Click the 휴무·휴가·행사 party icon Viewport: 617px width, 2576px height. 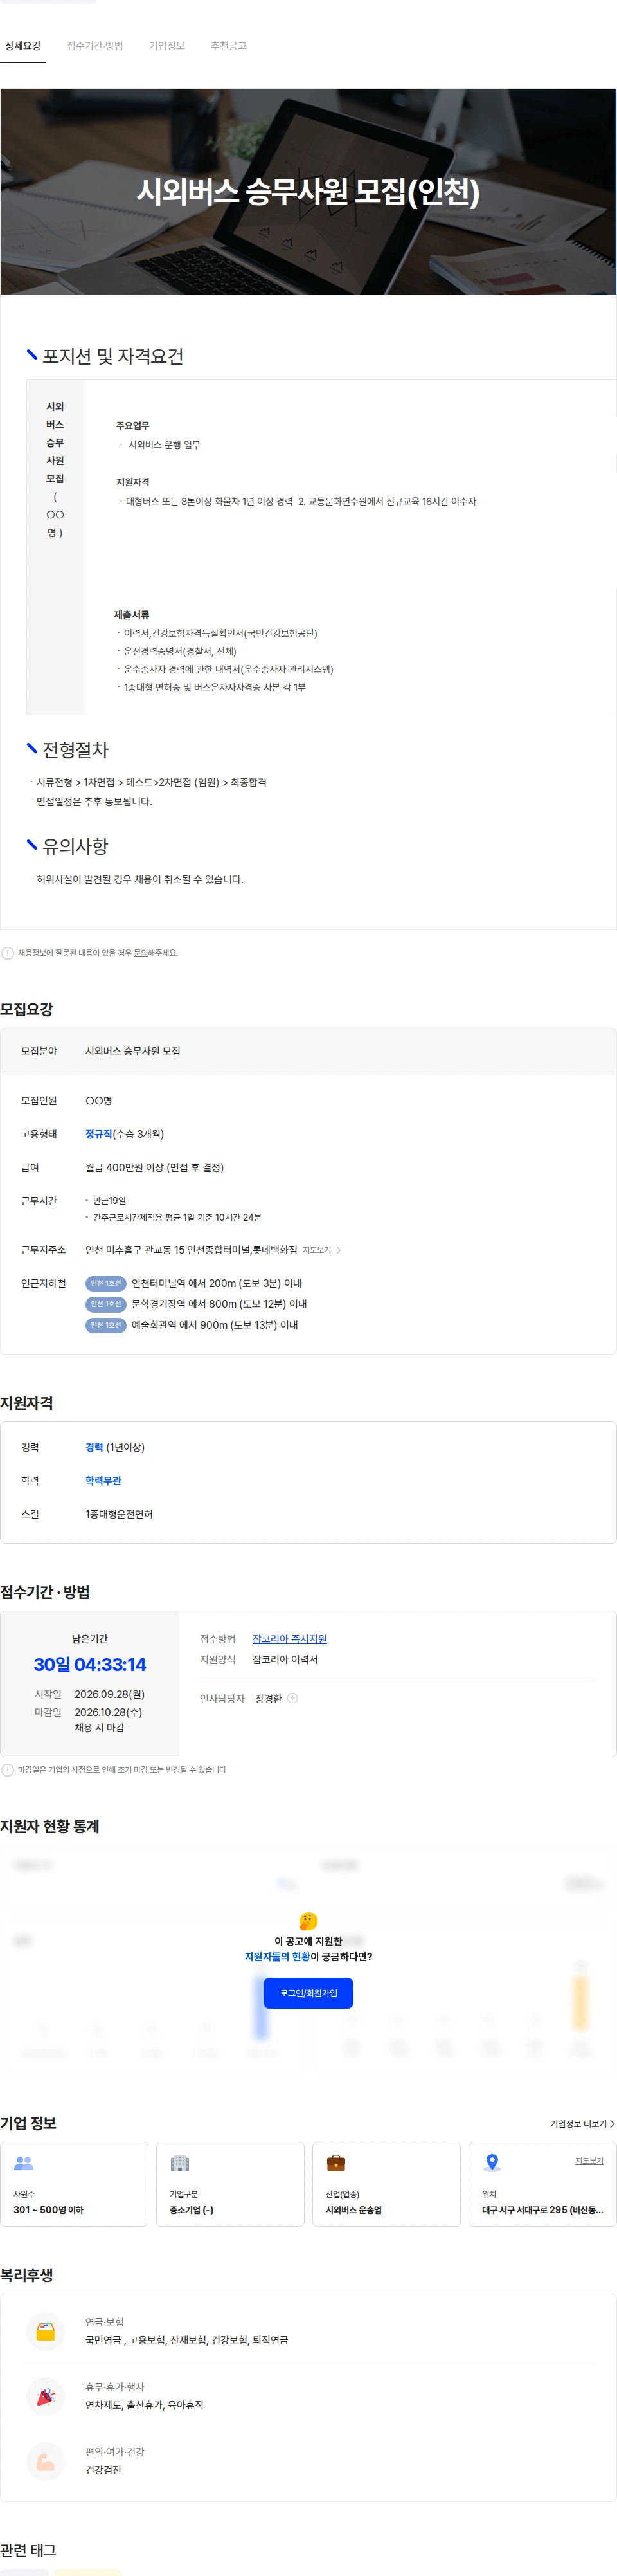(45, 2397)
